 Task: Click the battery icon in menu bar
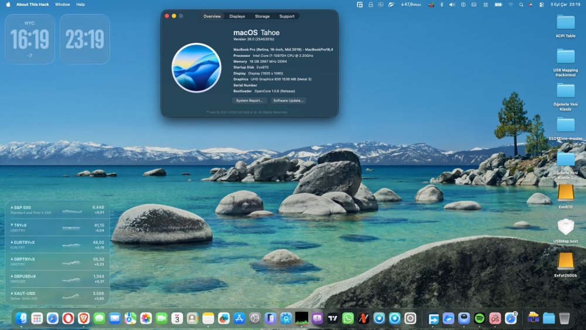click(x=499, y=5)
